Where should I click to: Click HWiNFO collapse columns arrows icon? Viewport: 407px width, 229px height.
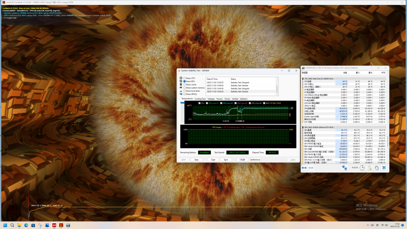311,168
